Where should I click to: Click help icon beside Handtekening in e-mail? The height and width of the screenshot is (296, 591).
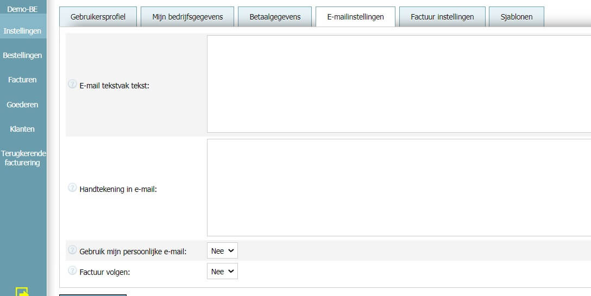coord(72,188)
